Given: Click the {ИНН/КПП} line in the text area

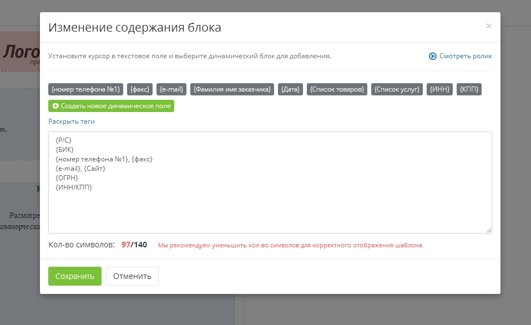Looking at the screenshot, I should pyautogui.click(x=74, y=187).
